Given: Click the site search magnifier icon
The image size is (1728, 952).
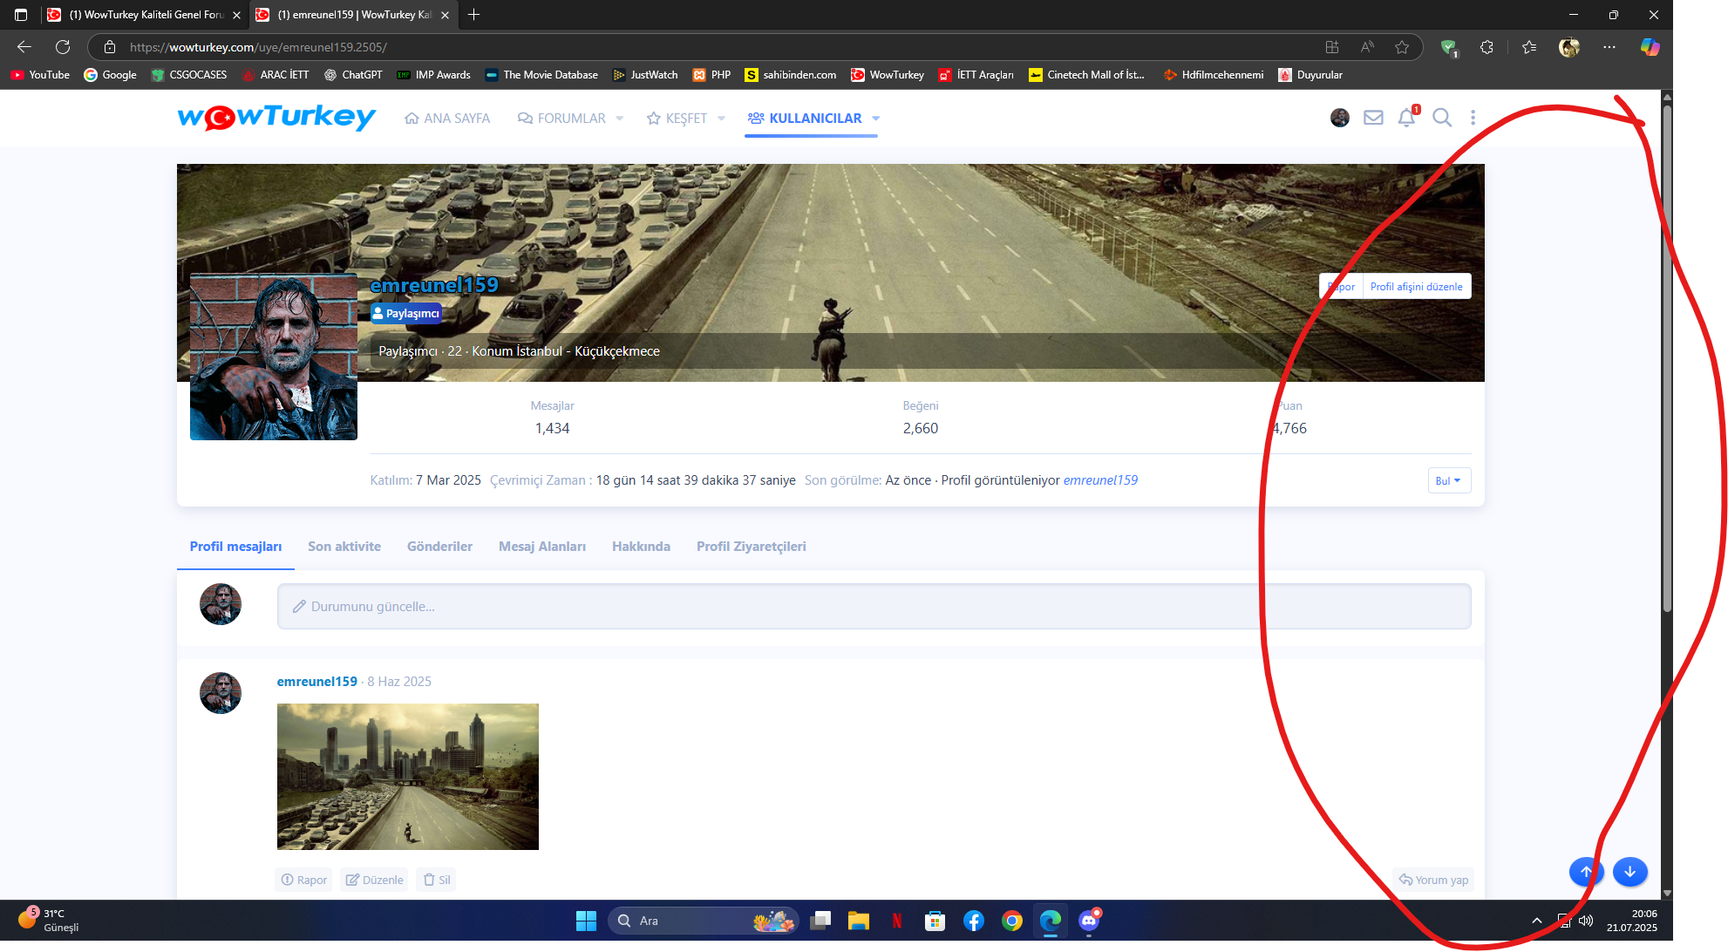Looking at the screenshot, I should (x=1442, y=118).
